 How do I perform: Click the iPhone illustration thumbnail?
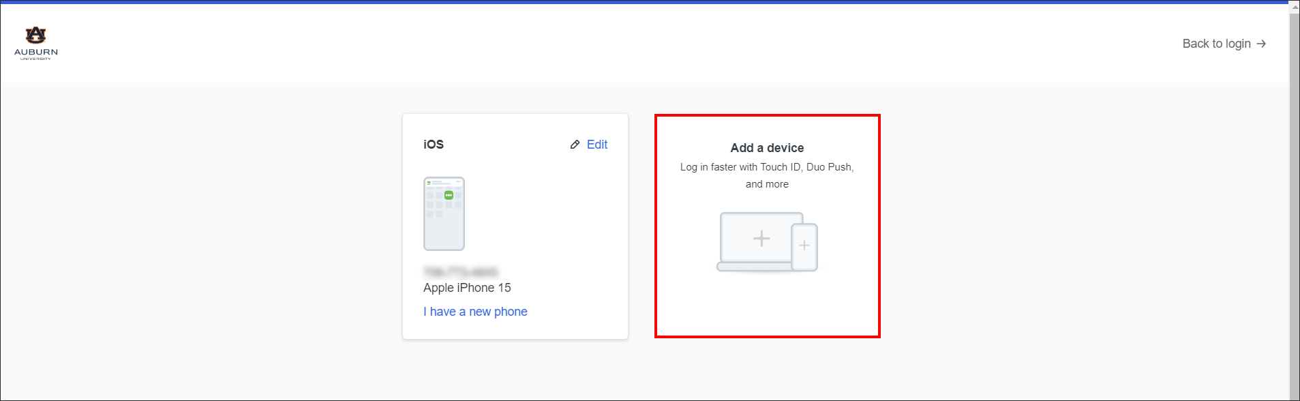tap(444, 213)
